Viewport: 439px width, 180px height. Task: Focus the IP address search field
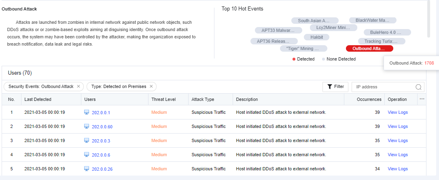(382, 87)
